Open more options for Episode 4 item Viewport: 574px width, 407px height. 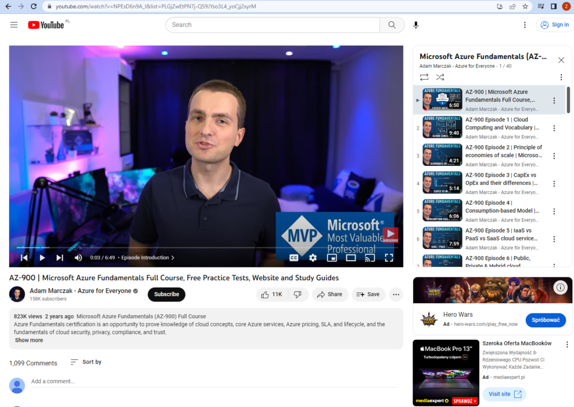(554, 211)
